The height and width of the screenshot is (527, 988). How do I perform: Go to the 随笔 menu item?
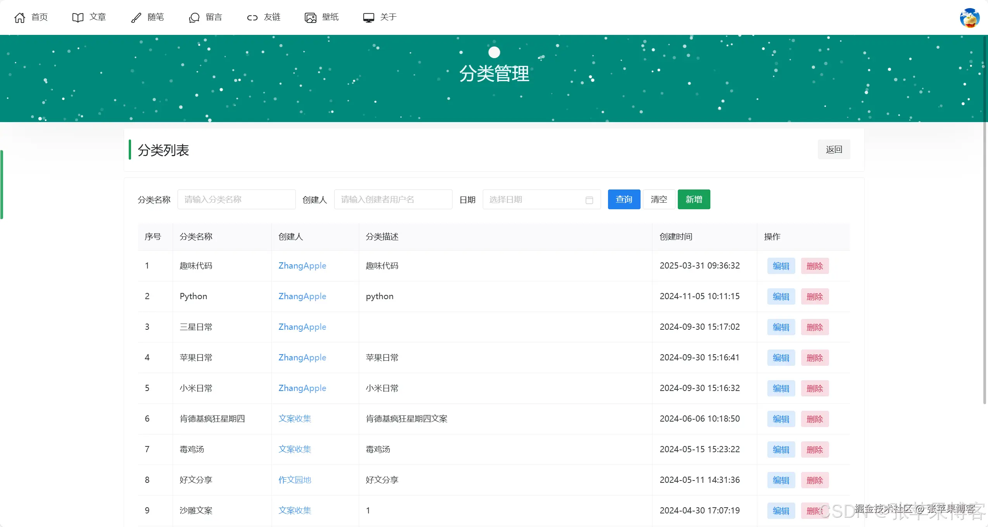[x=156, y=17]
